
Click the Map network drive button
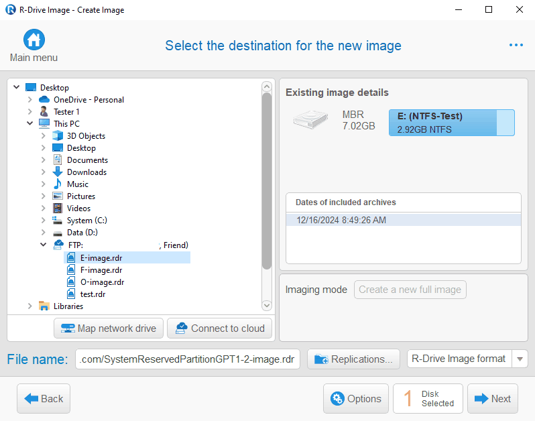point(109,328)
